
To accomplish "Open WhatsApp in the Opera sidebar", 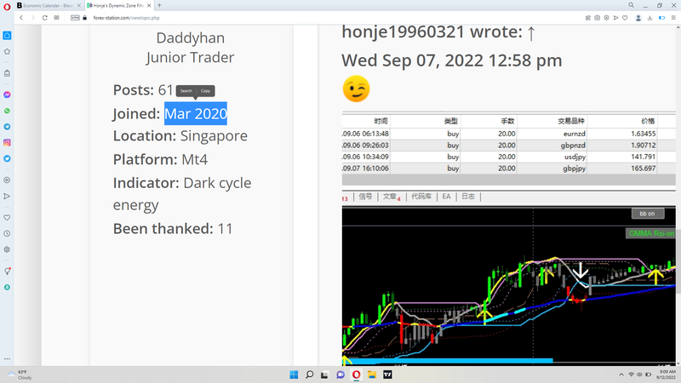I will pyautogui.click(x=7, y=111).
